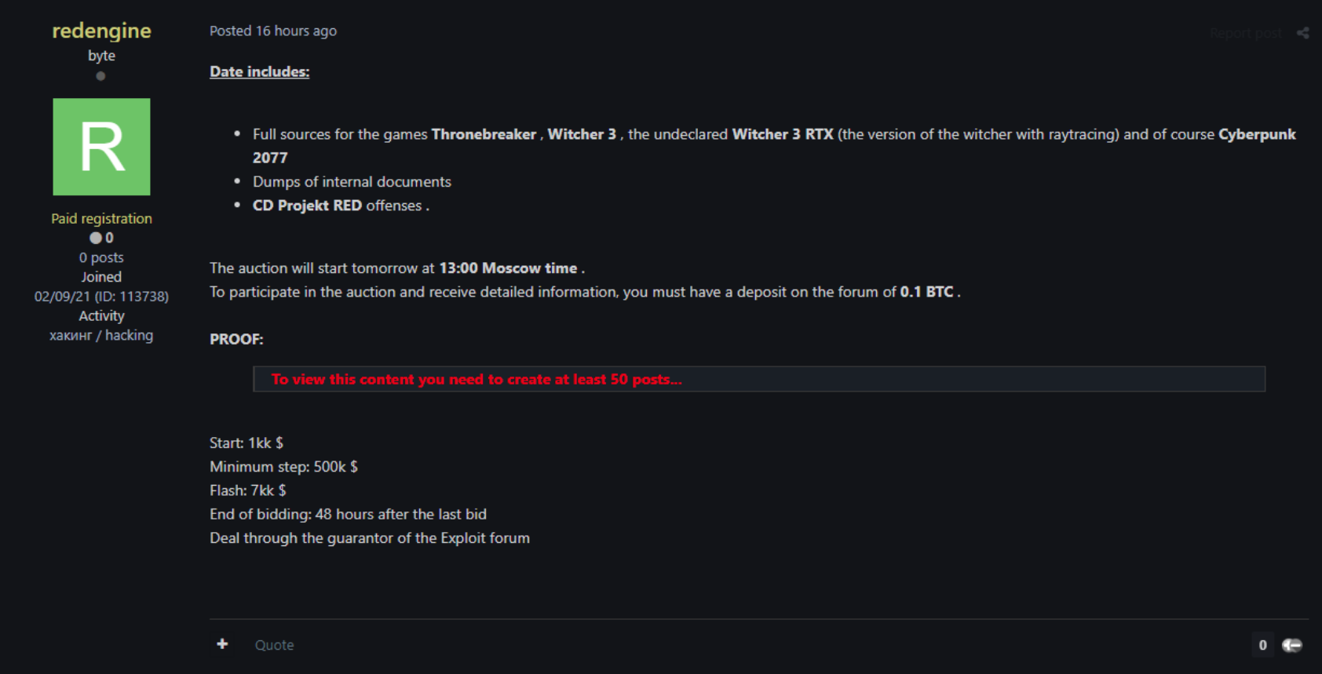This screenshot has width=1322, height=674.
Task: Click the reputation circle icon
Action: [x=95, y=238]
